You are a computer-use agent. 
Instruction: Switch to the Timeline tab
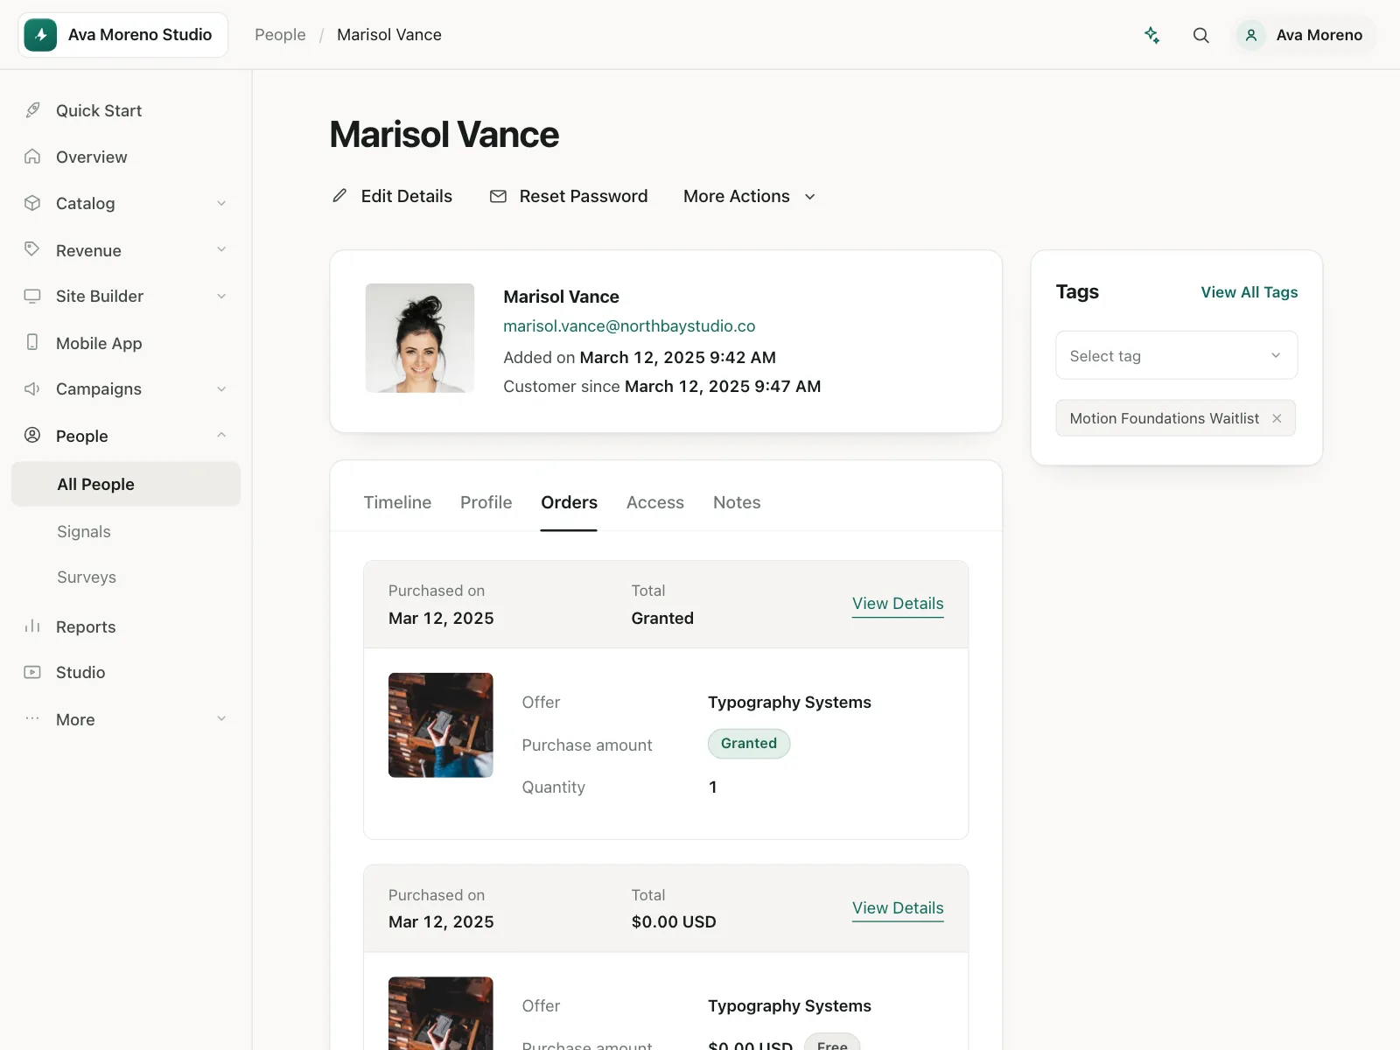pos(397,502)
